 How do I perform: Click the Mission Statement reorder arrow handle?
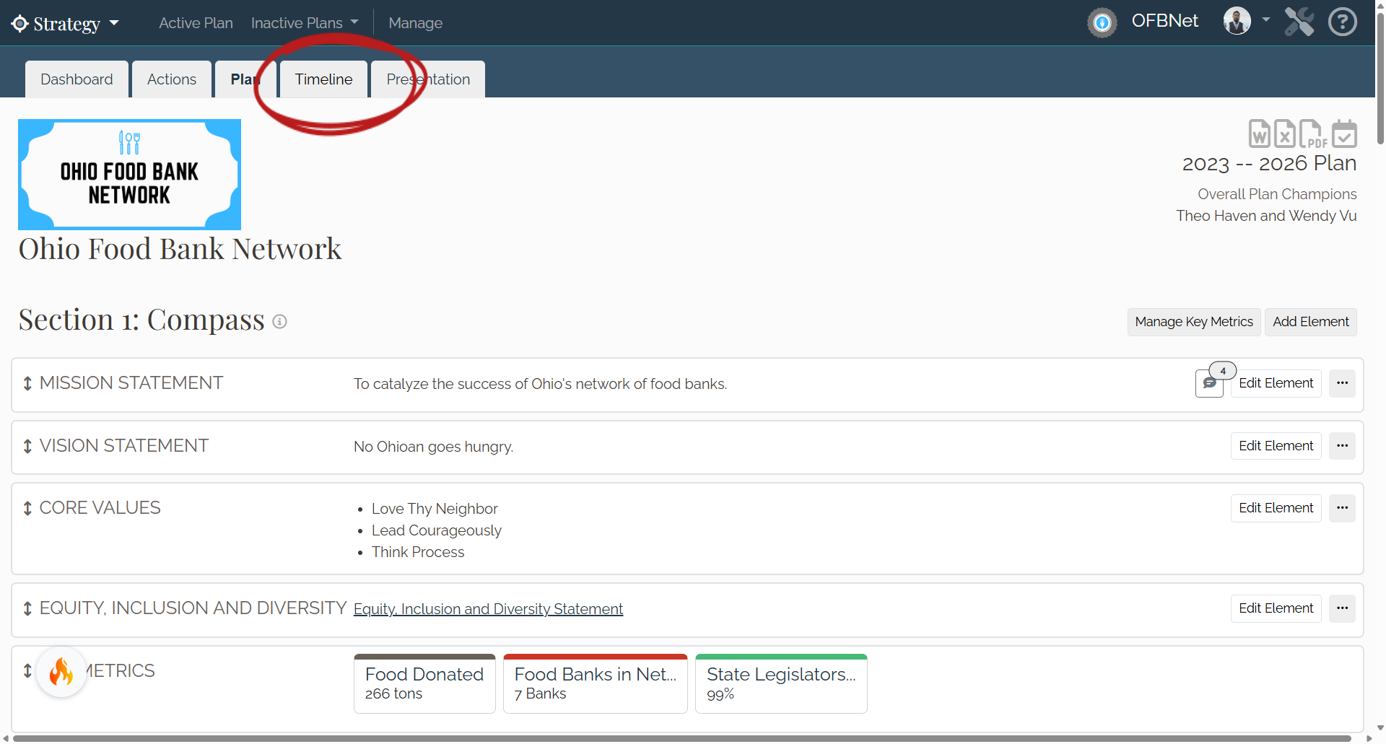point(27,384)
